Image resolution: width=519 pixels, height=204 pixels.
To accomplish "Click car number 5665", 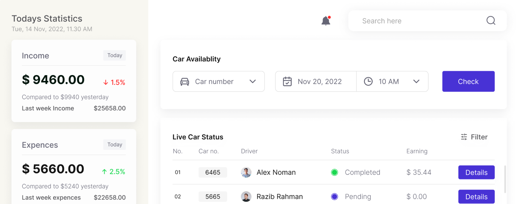I will (213, 196).
